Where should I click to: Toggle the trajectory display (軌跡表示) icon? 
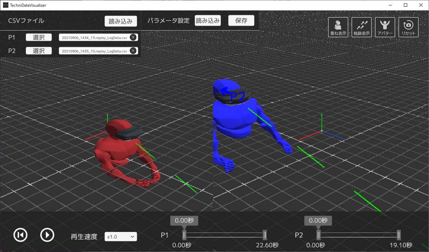361,27
